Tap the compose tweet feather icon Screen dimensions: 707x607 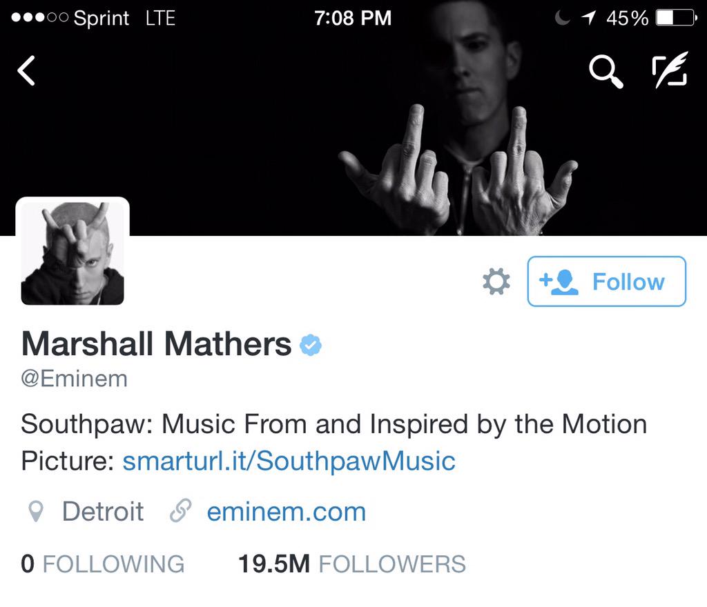(x=670, y=70)
